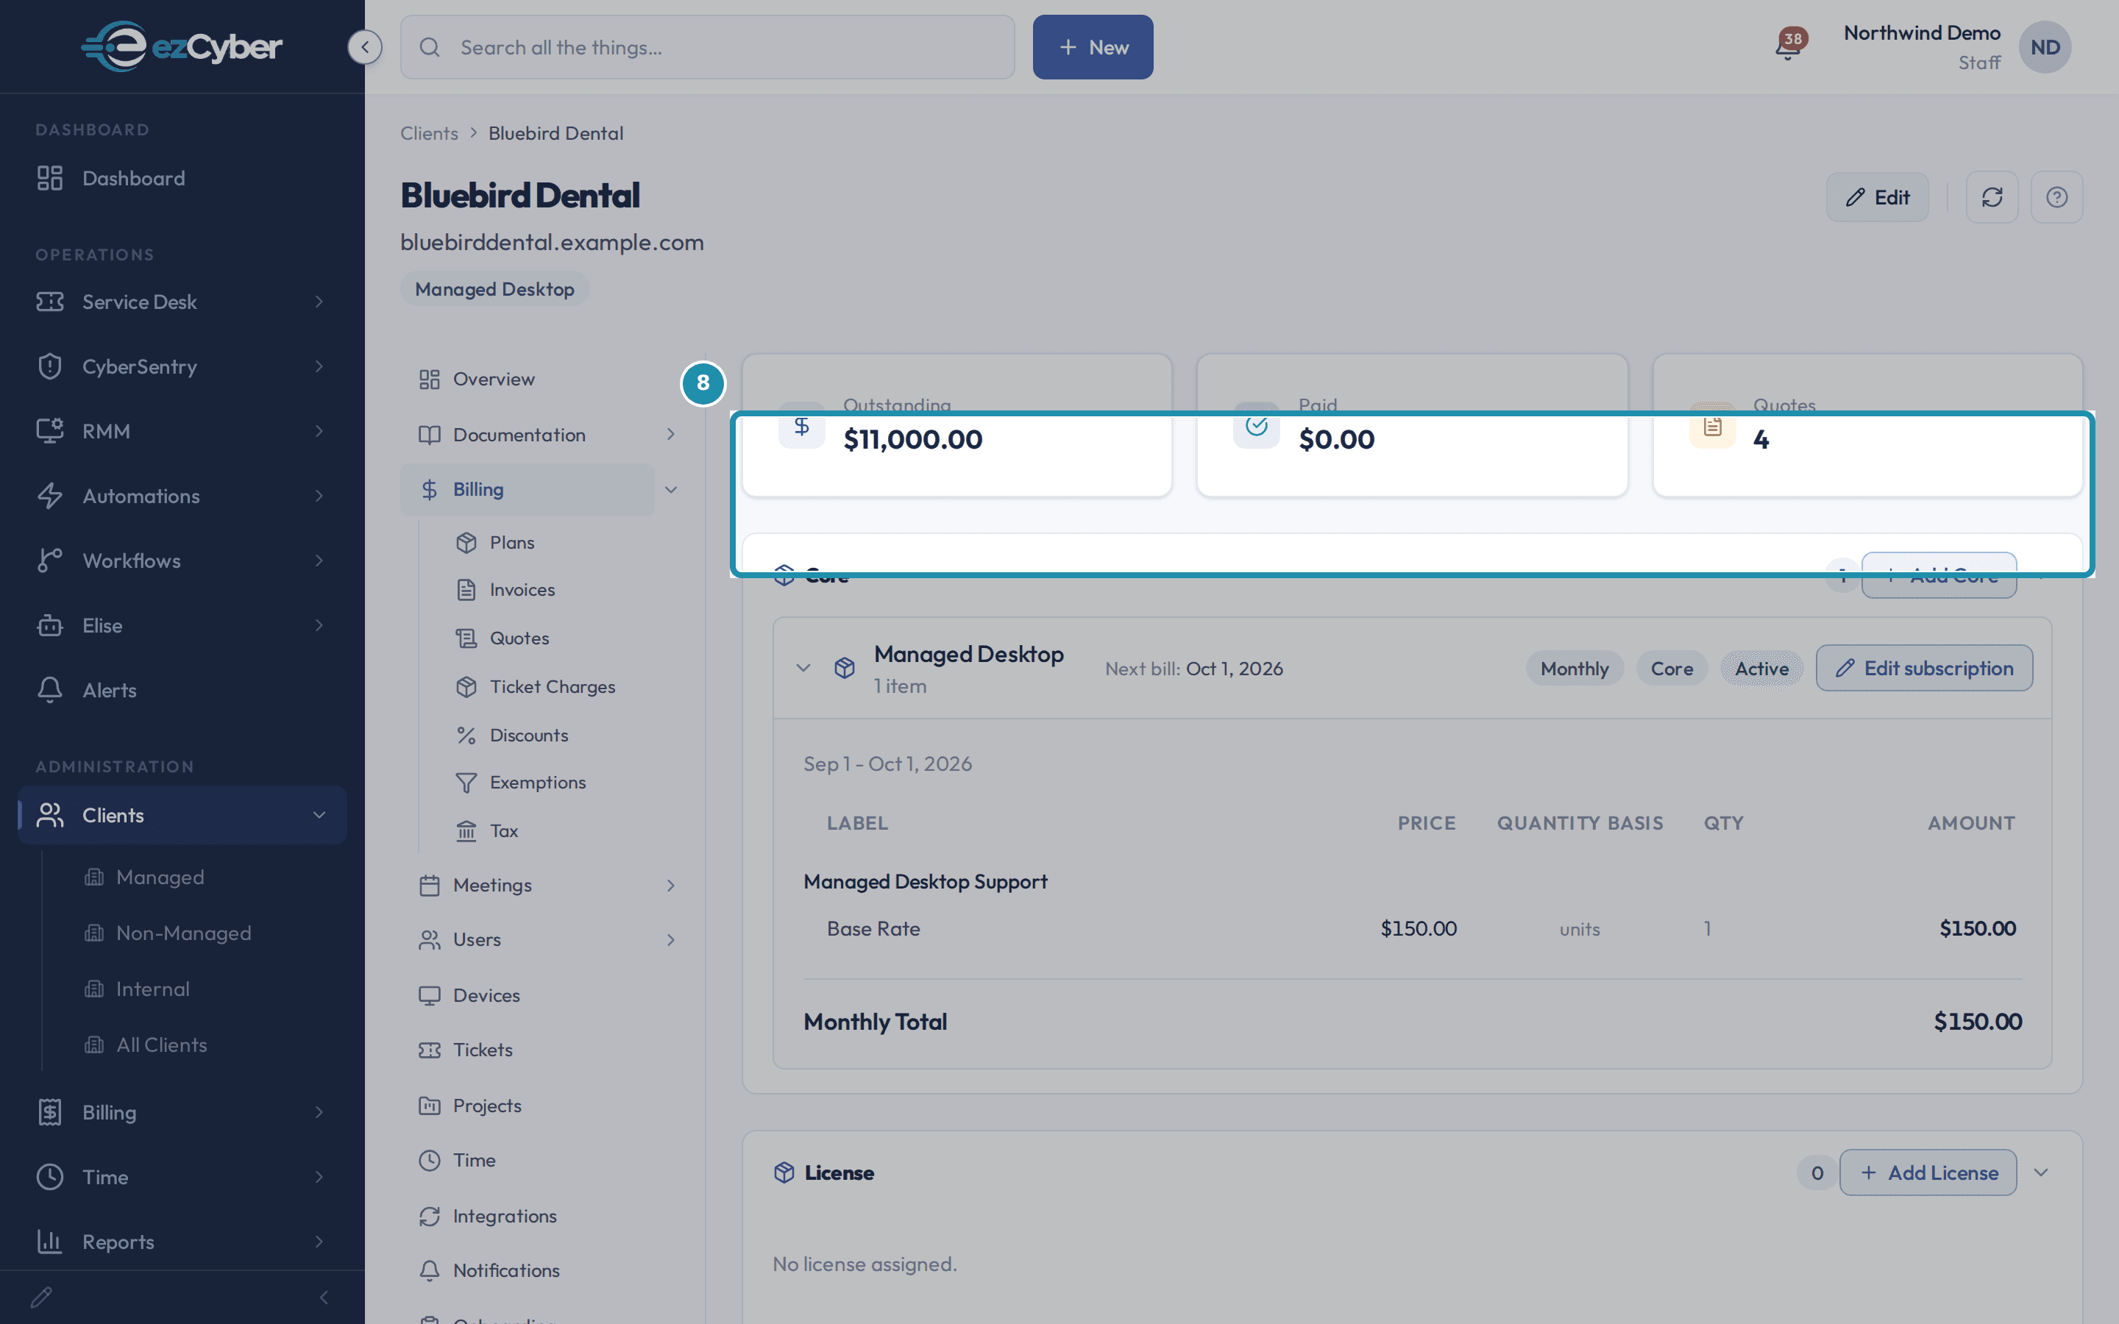The height and width of the screenshot is (1324, 2119).
Task: Click the Edit client button
Action: click(1878, 197)
